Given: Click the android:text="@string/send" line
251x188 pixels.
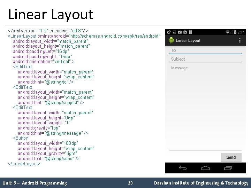Looking at the screenshot, I should point(48,159).
